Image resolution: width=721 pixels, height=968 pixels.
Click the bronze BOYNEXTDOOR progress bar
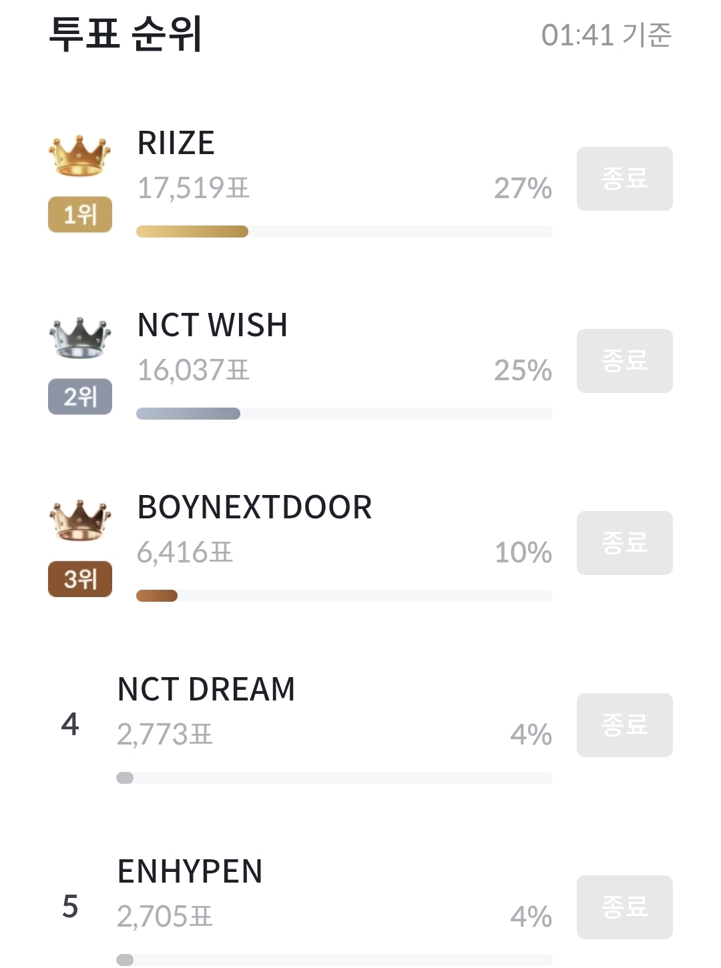click(157, 596)
